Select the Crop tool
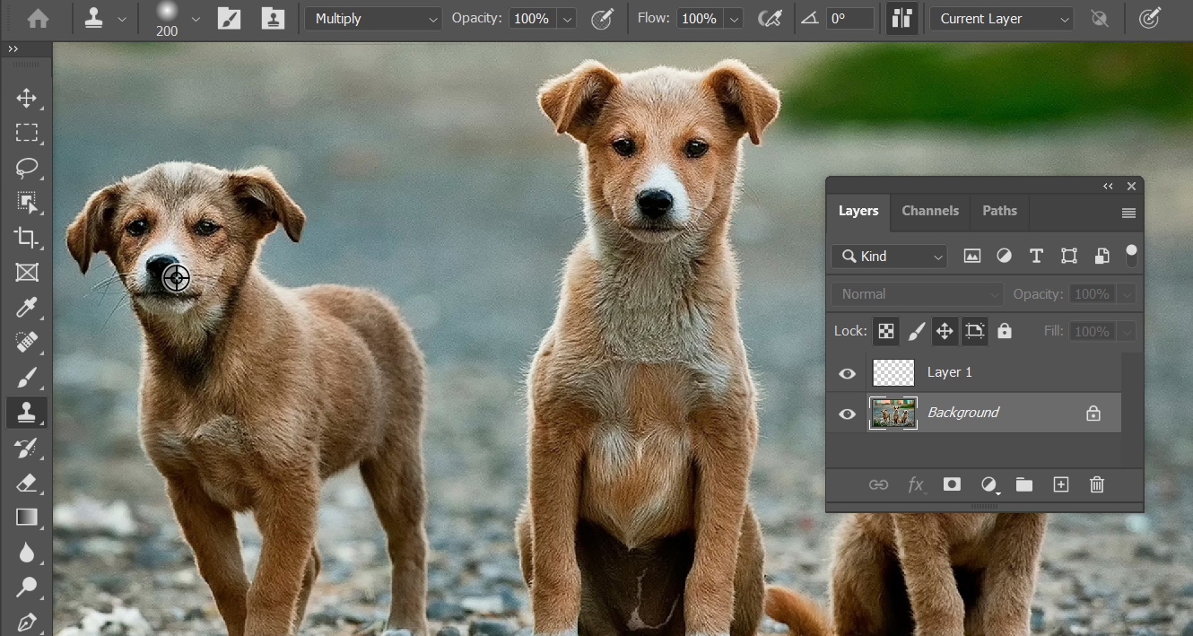This screenshot has height=636, width=1193. [27, 238]
